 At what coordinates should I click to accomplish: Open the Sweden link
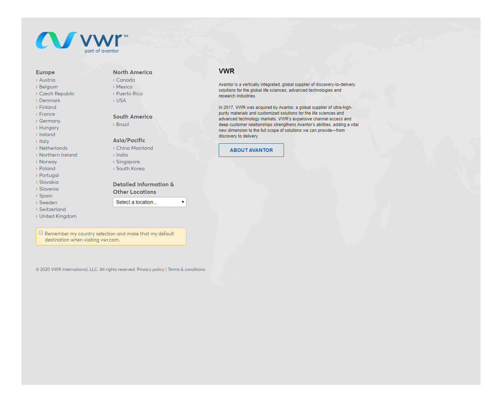pyautogui.click(x=48, y=203)
